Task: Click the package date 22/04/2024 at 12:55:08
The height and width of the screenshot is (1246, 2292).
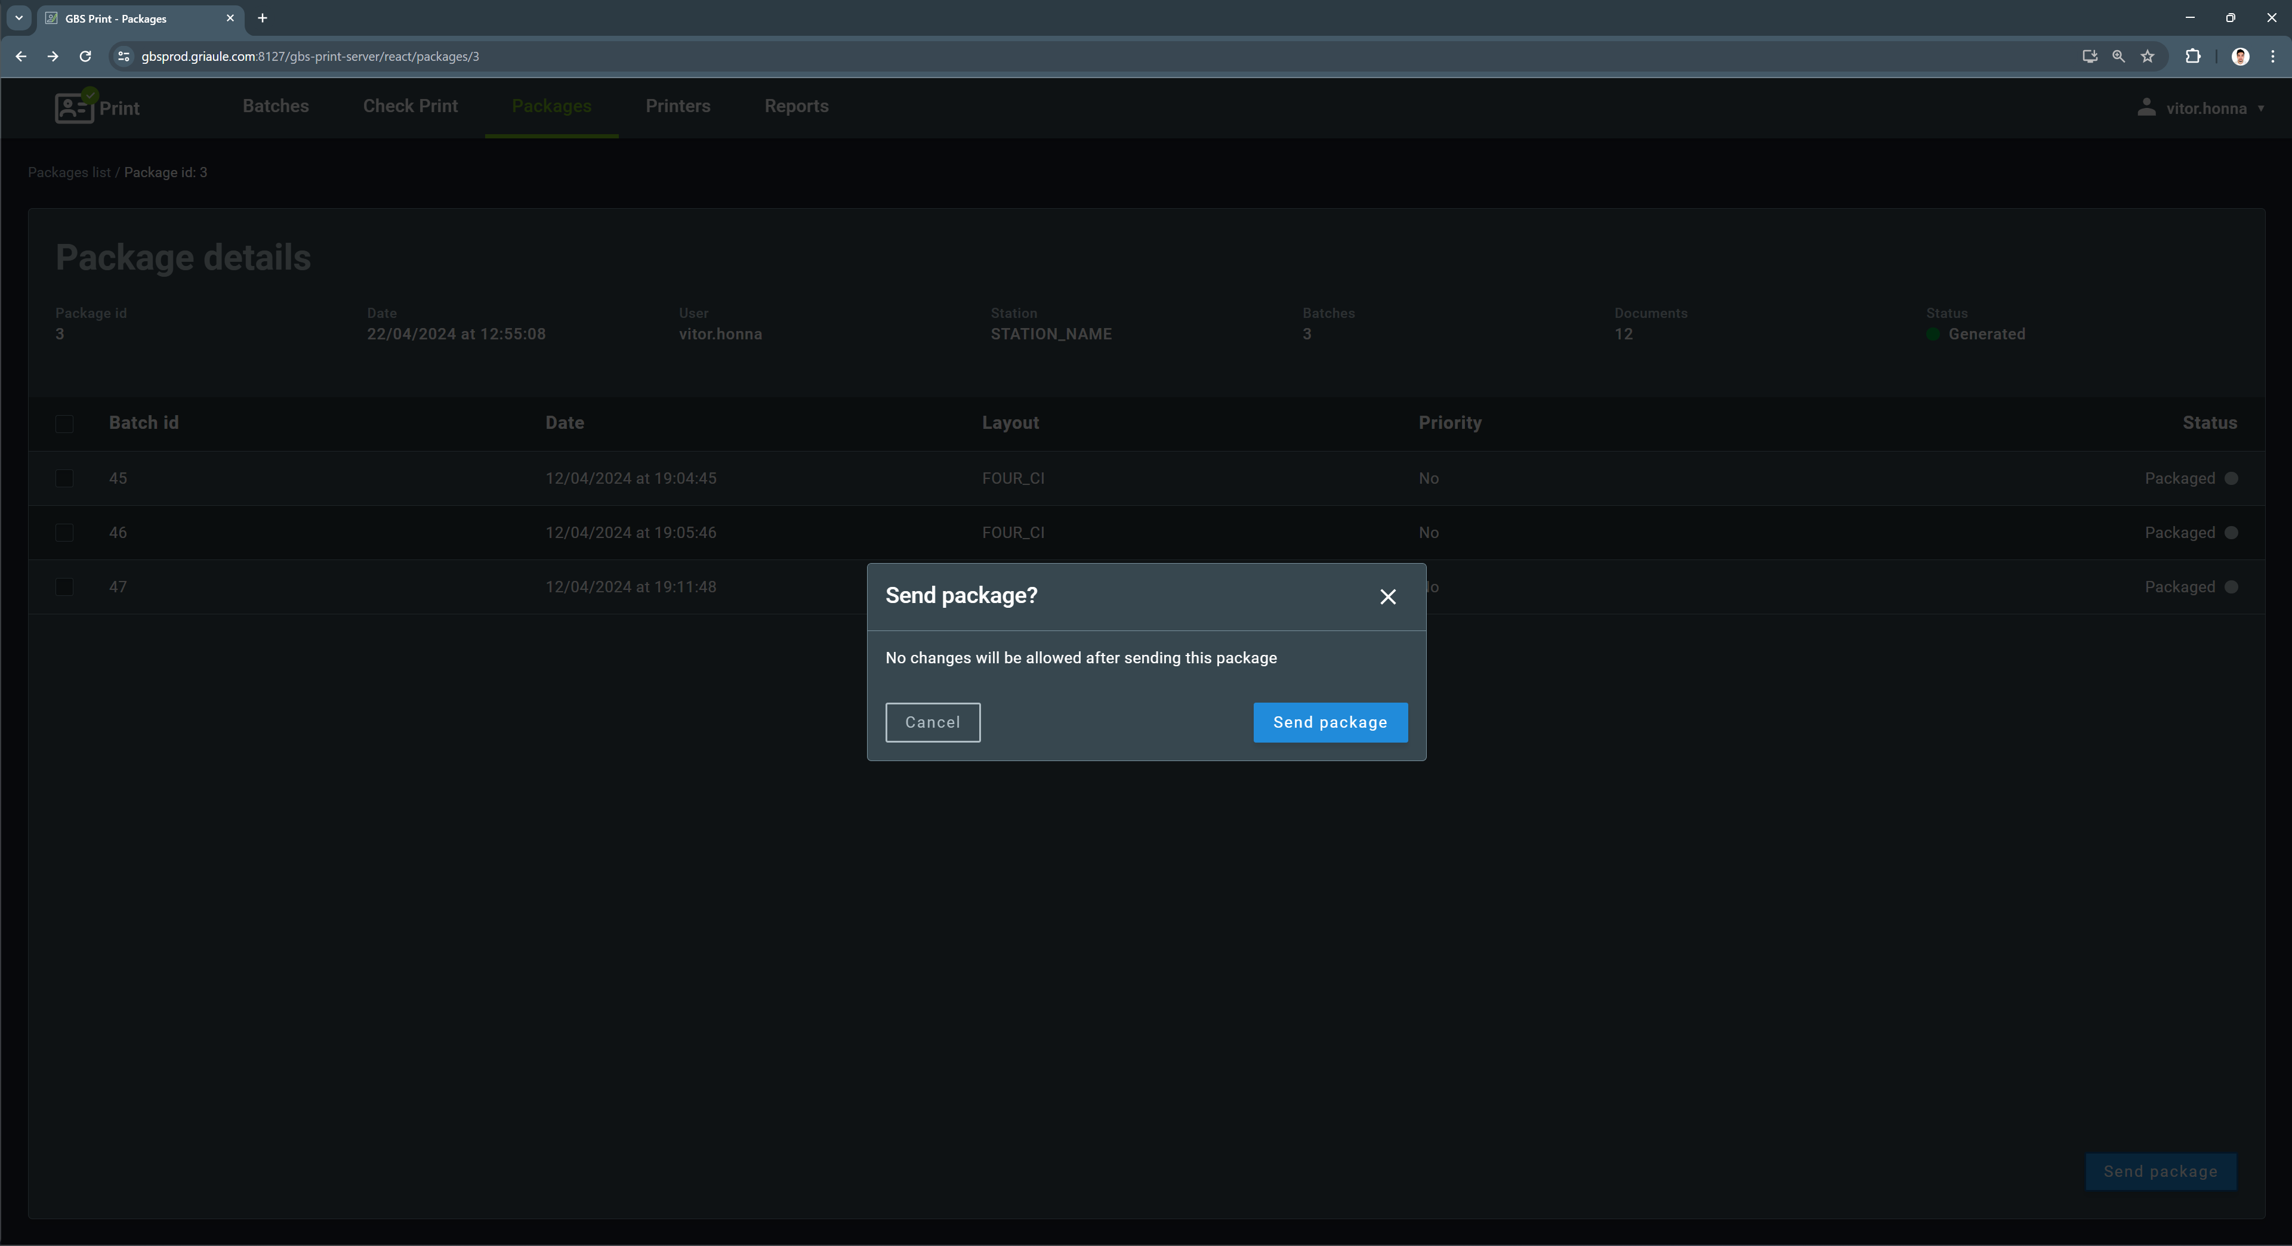Action: pos(456,335)
